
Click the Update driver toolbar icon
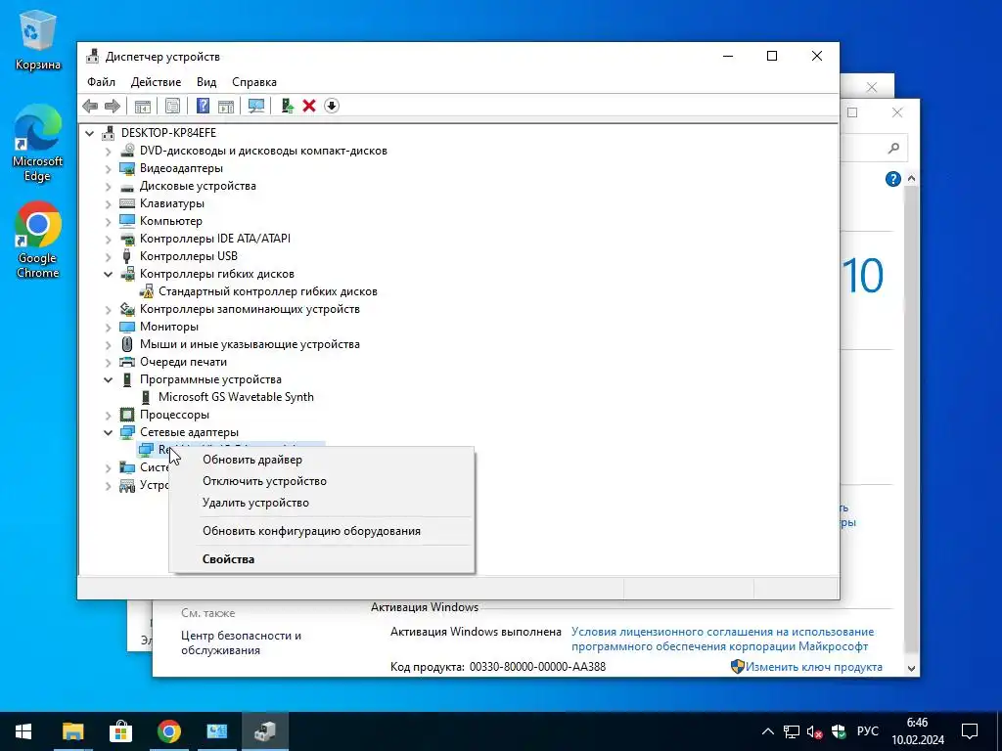coord(287,106)
